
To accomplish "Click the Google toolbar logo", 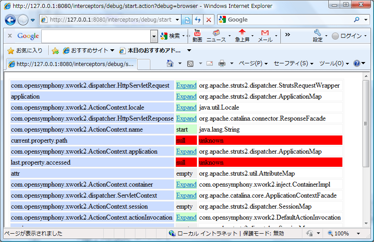I will pyautogui.click(x=28, y=36).
